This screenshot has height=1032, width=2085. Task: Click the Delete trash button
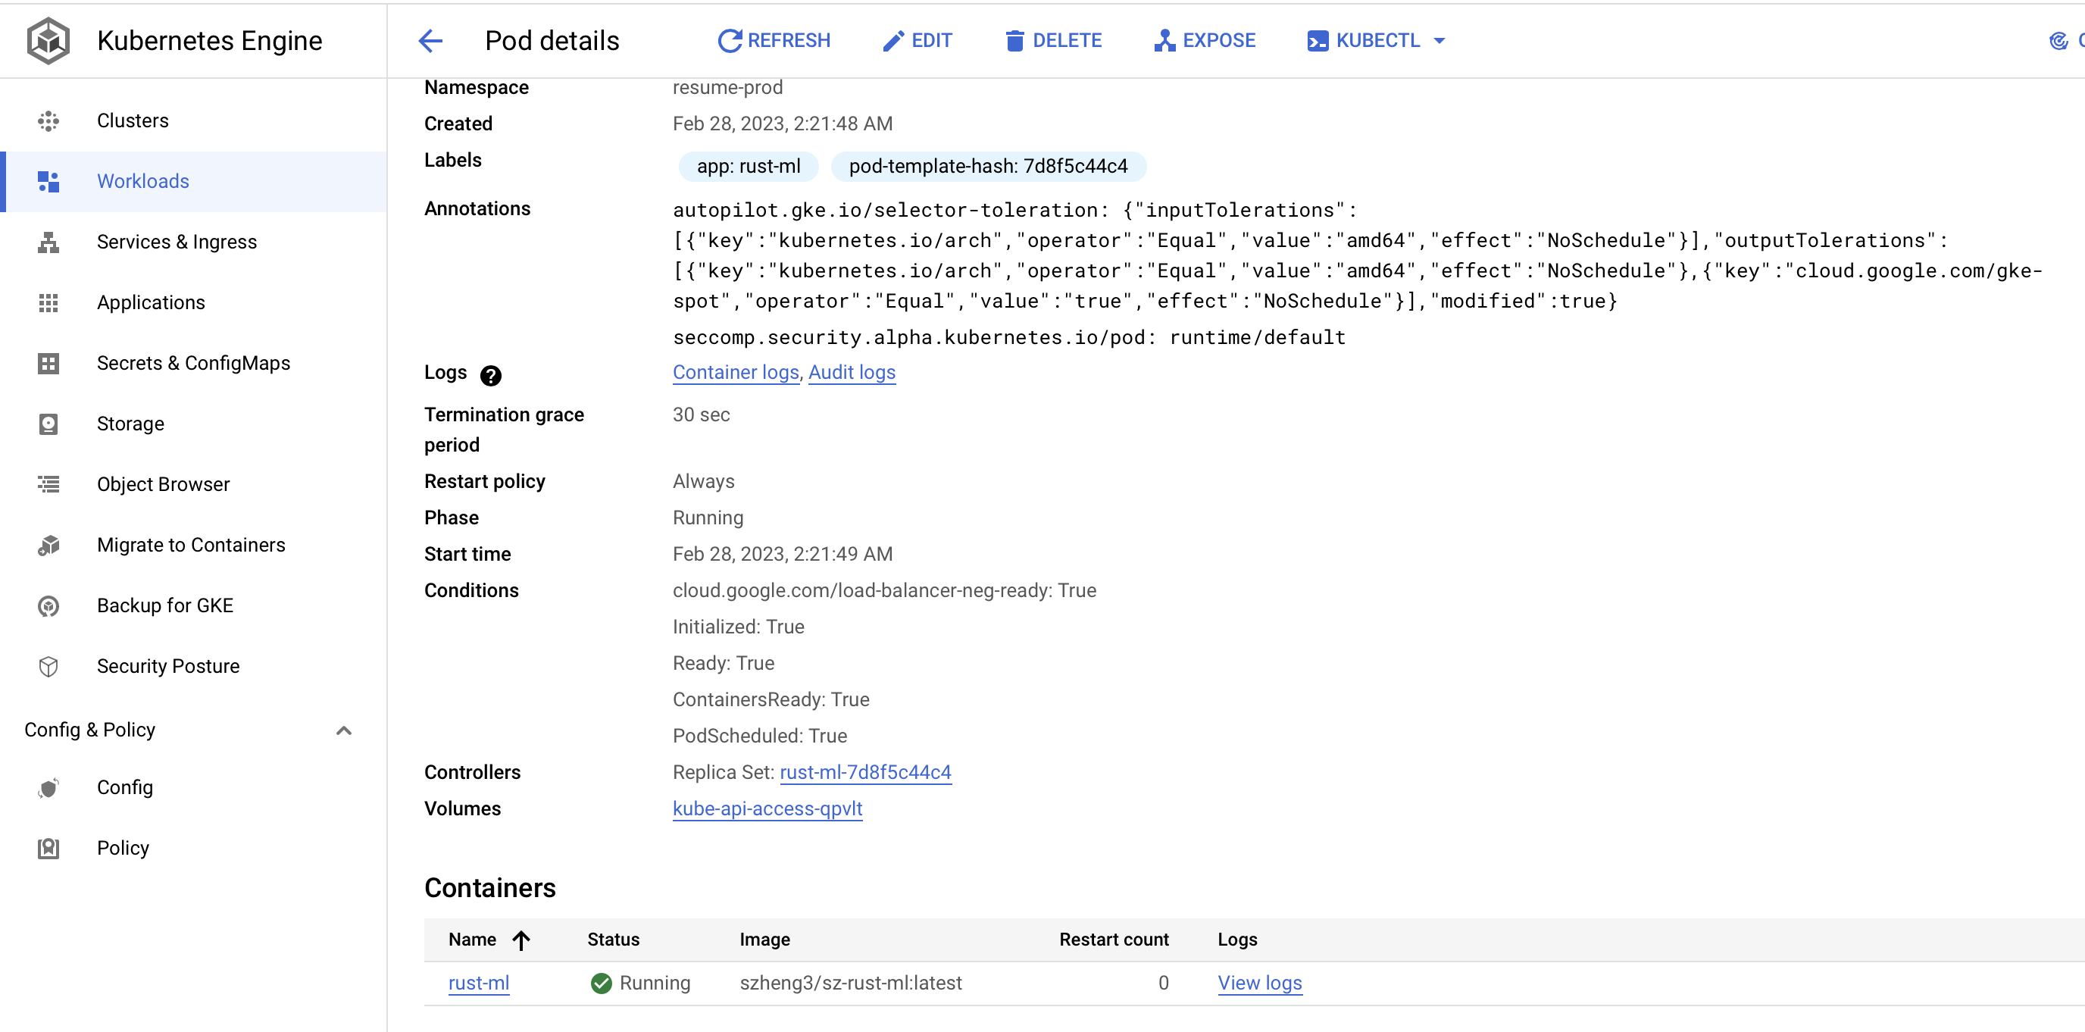1053,40
